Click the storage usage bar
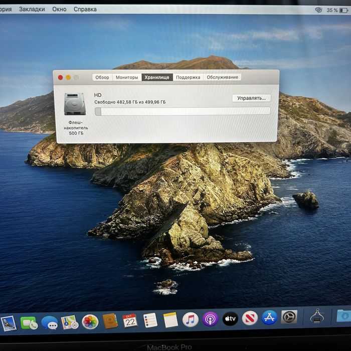Image resolution: width=351 pixels, height=351 pixels. pyautogui.click(x=183, y=111)
